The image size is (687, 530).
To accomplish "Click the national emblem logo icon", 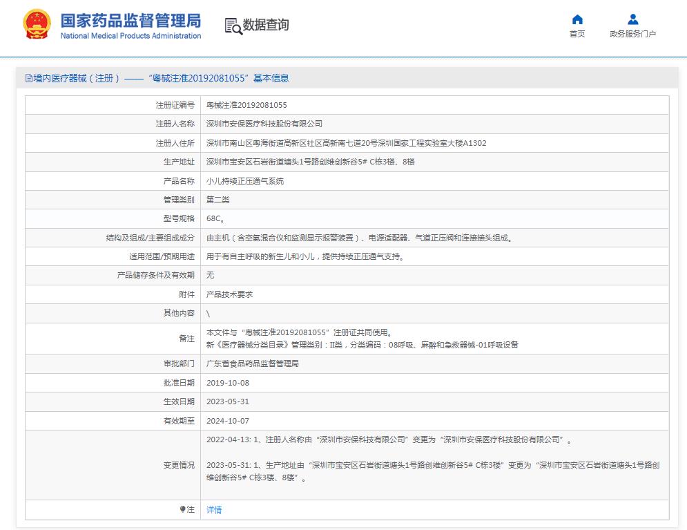I will click(x=36, y=24).
